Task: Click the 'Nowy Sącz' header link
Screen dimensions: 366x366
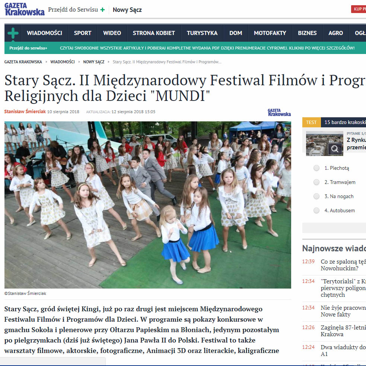Action: click(x=127, y=10)
